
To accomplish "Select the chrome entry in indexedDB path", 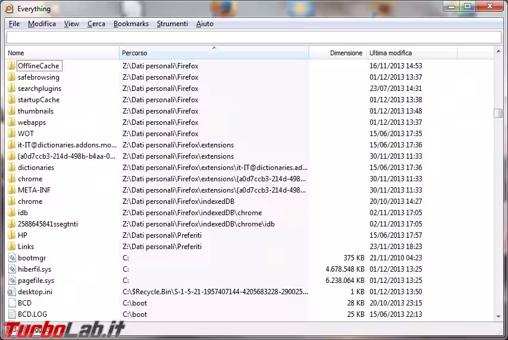I will tap(30, 202).
